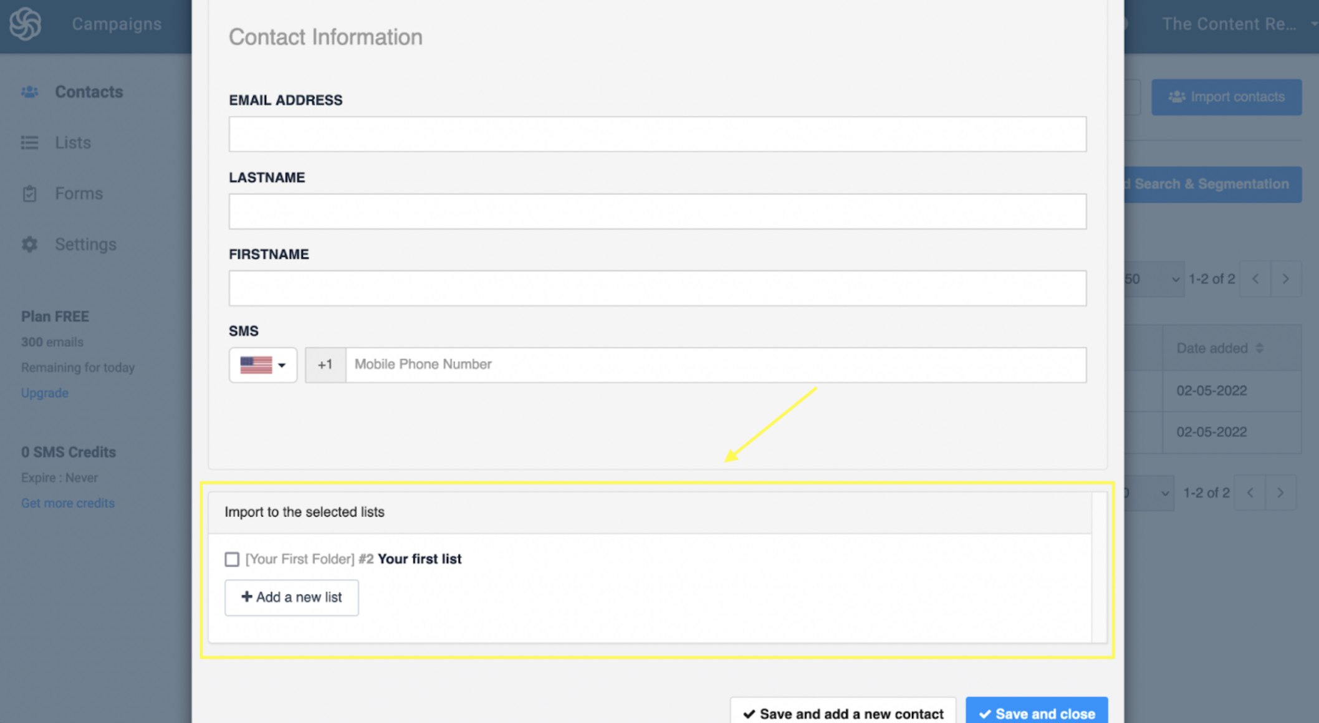
Task: Open the US flag country code dropdown
Action: point(263,365)
